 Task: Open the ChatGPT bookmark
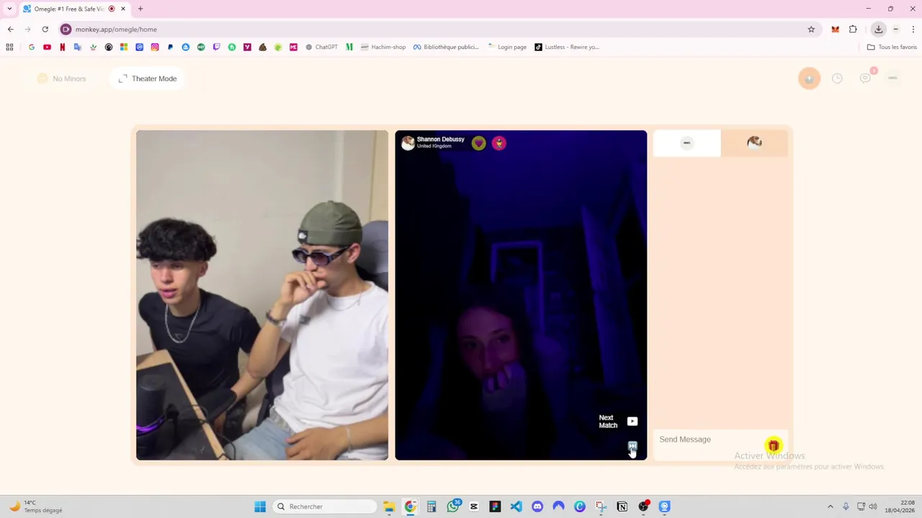tap(322, 47)
